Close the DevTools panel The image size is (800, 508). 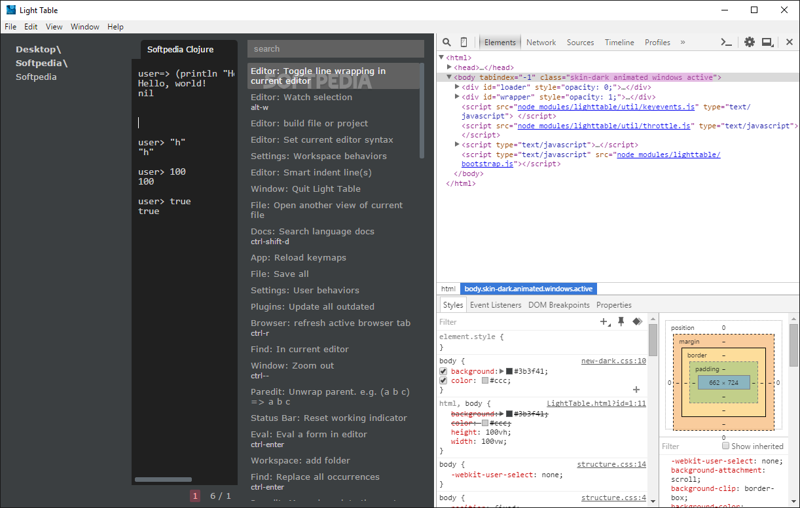790,42
